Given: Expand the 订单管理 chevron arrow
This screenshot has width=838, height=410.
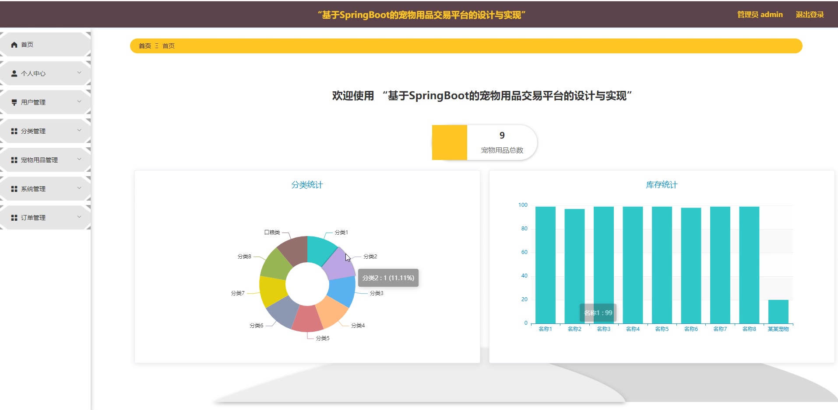Looking at the screenshot, I should click(x=79, y=217).
